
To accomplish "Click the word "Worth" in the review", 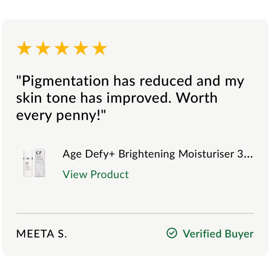I will (197, 98).
